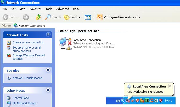Click the Create a new connection icon
The image size is (180, 107).
9,43
